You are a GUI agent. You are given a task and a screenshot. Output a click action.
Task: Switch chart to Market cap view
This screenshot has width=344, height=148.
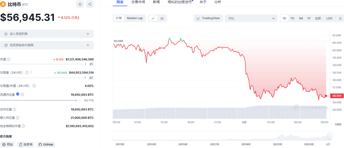pos(135,18)
